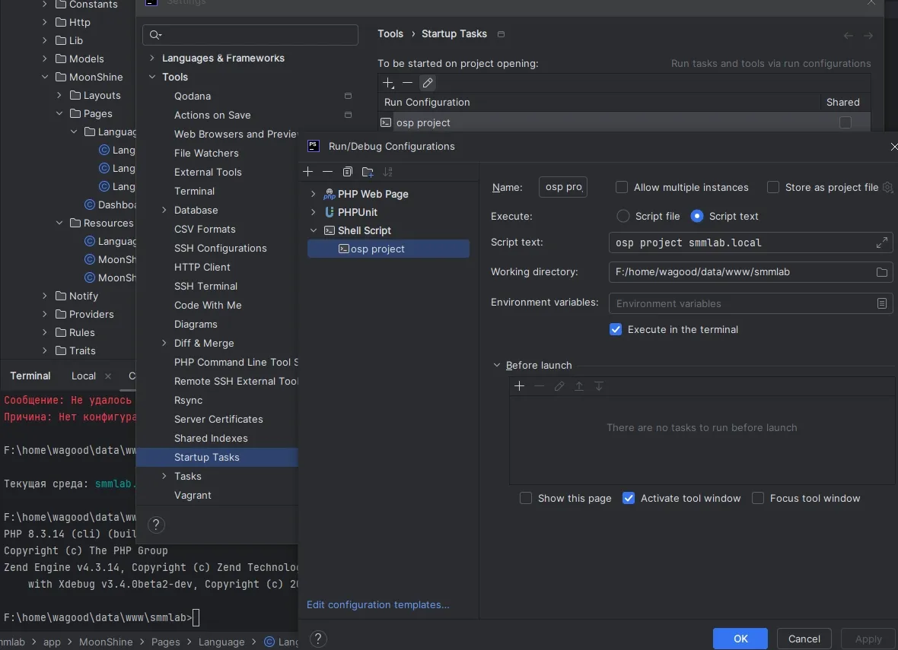Screen dimensions: 898x650
Task: Open Edit configuration templates link
Action: (x=378, y=605)
